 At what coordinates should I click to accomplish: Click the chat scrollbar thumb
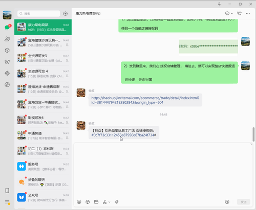pos(253,134)
